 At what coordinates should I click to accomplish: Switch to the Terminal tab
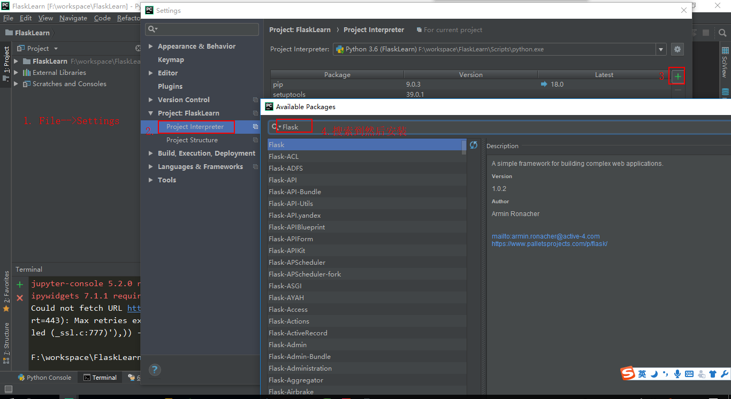coord(100,378)
